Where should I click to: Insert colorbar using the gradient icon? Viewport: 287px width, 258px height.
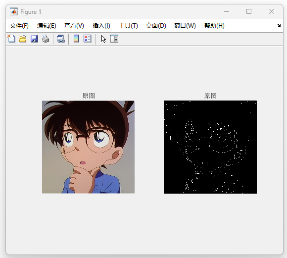76,39
